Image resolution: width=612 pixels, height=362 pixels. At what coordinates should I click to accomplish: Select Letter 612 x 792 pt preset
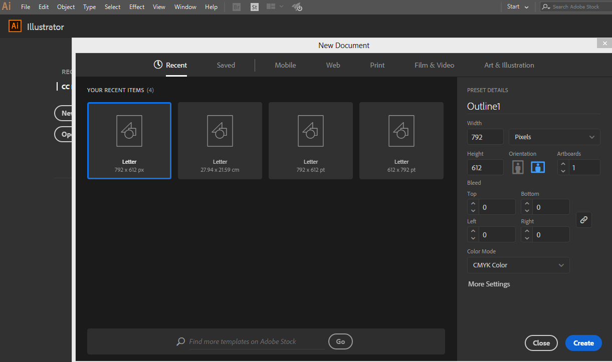(x=401, y=141)
